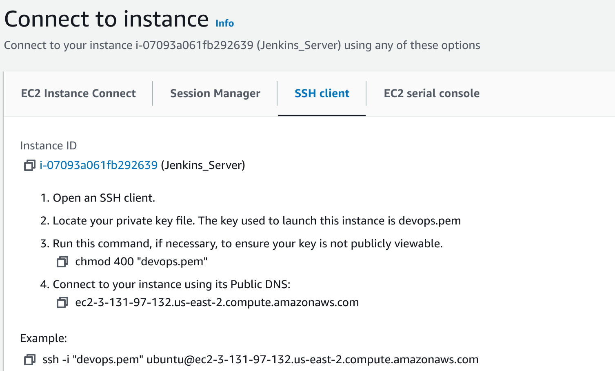
Task: Copy the example ssh command via its icon
Action: point(29,360)
